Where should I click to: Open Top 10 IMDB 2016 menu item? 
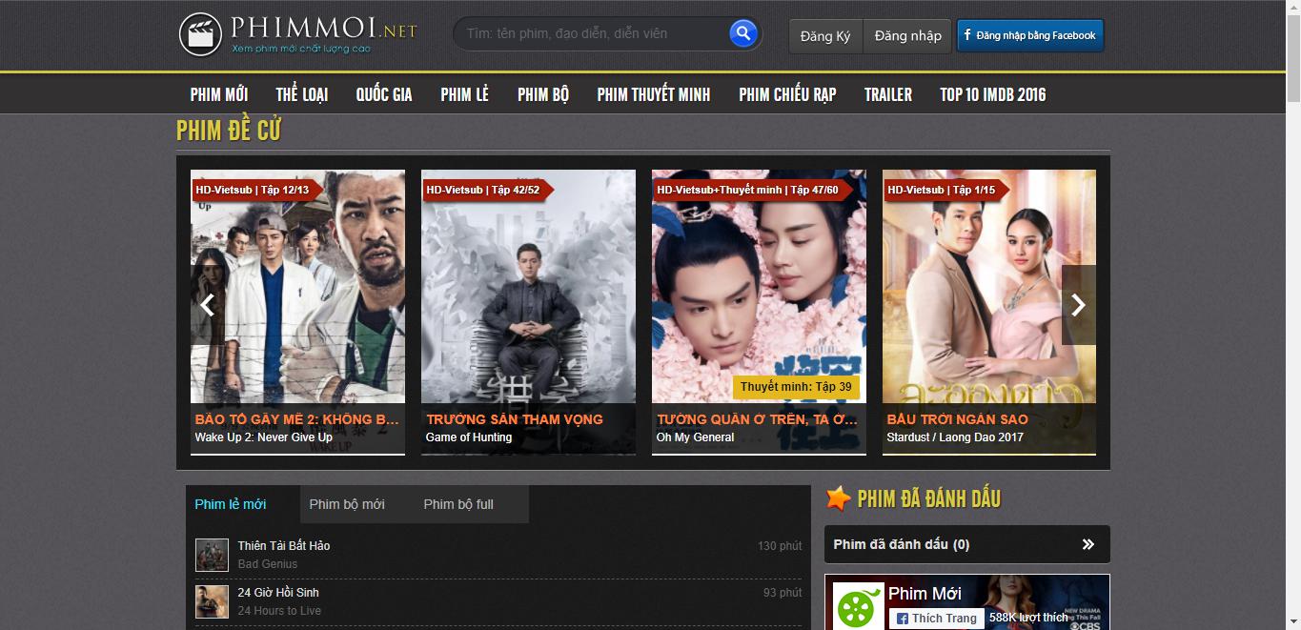(993, 94)
